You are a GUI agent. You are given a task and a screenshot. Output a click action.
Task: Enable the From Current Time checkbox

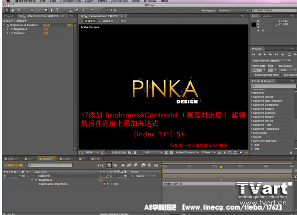tap(252, 75)
